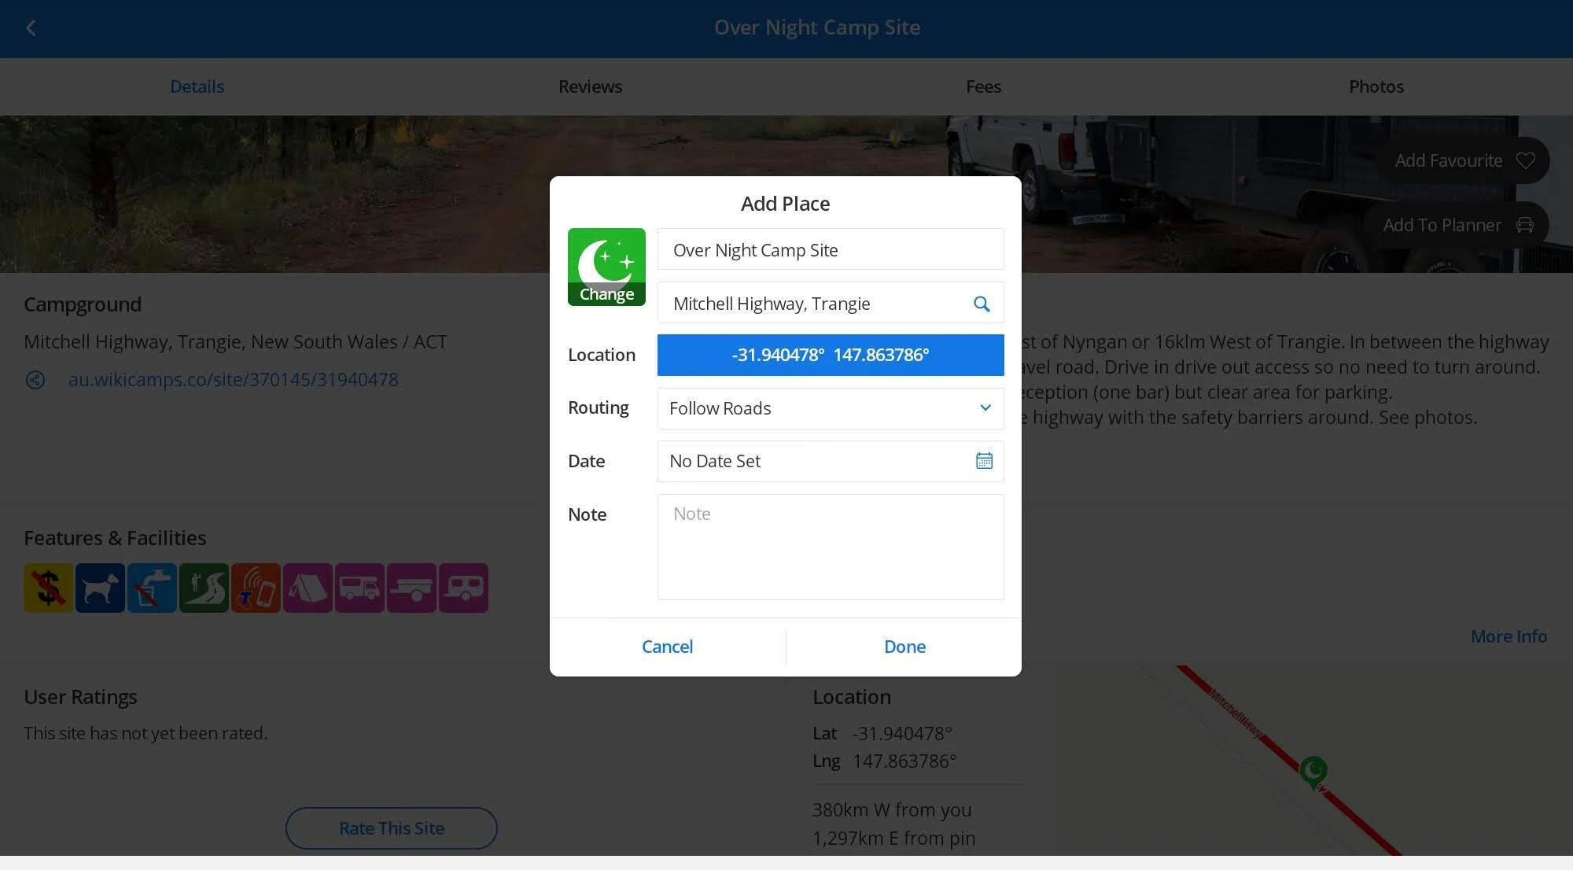Click the green camp pin on map
The image size is (1573, 870).
[x=1313, y=772]
